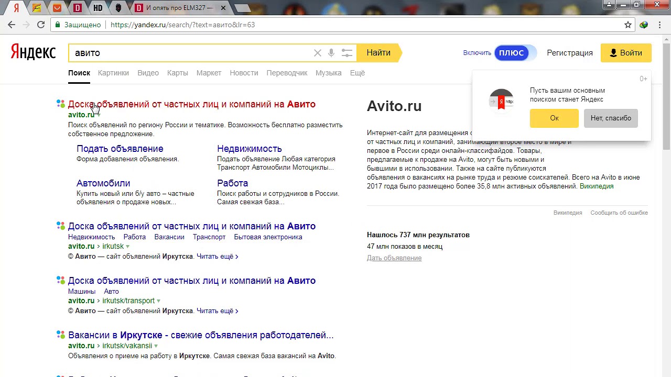Image resolution: width=671 pixels, height=377 pixels.
Task: Expand the green arrow after irkutsk/transport
Action: click(x=158, y=301)
